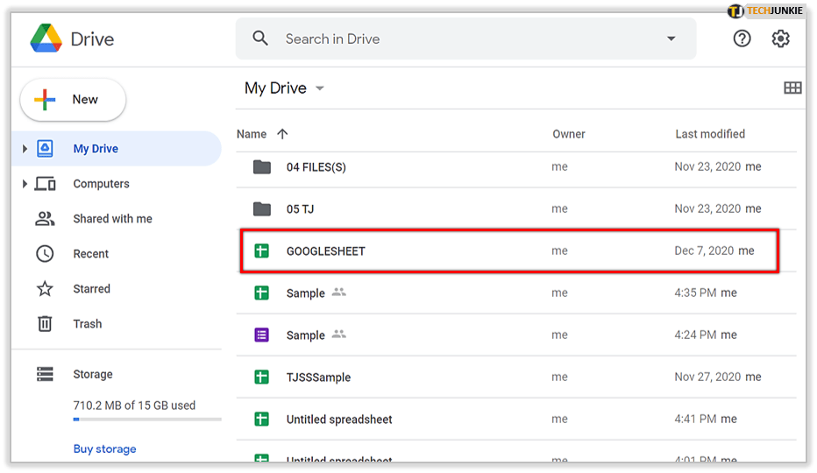This screenshot has height=473, width=817.
Task: Expand the Computers tree in sidebar
Action: coord(25,184)
